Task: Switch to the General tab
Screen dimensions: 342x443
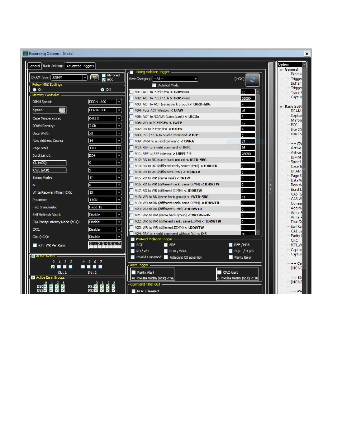Action: point(34,66)
